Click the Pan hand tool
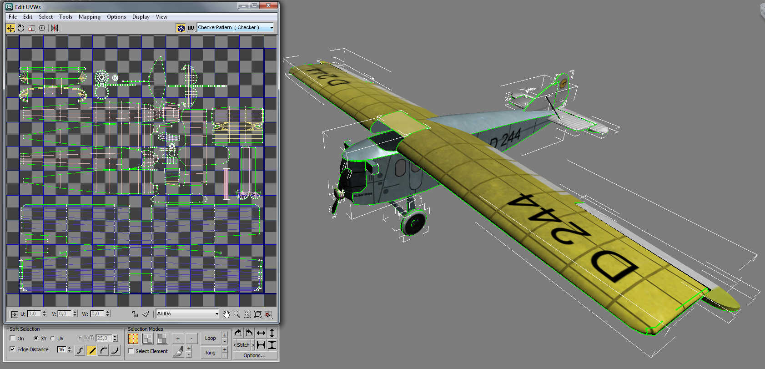The width and height of the screenshot is (765, 369). coord(226,314)
